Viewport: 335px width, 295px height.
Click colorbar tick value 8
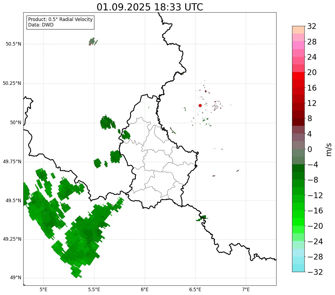click(310, 119)
